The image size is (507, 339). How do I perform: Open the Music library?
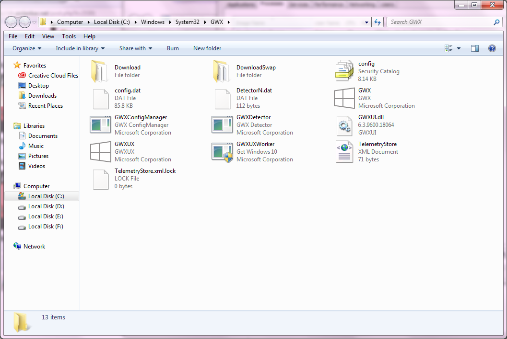tap(31, 146)
